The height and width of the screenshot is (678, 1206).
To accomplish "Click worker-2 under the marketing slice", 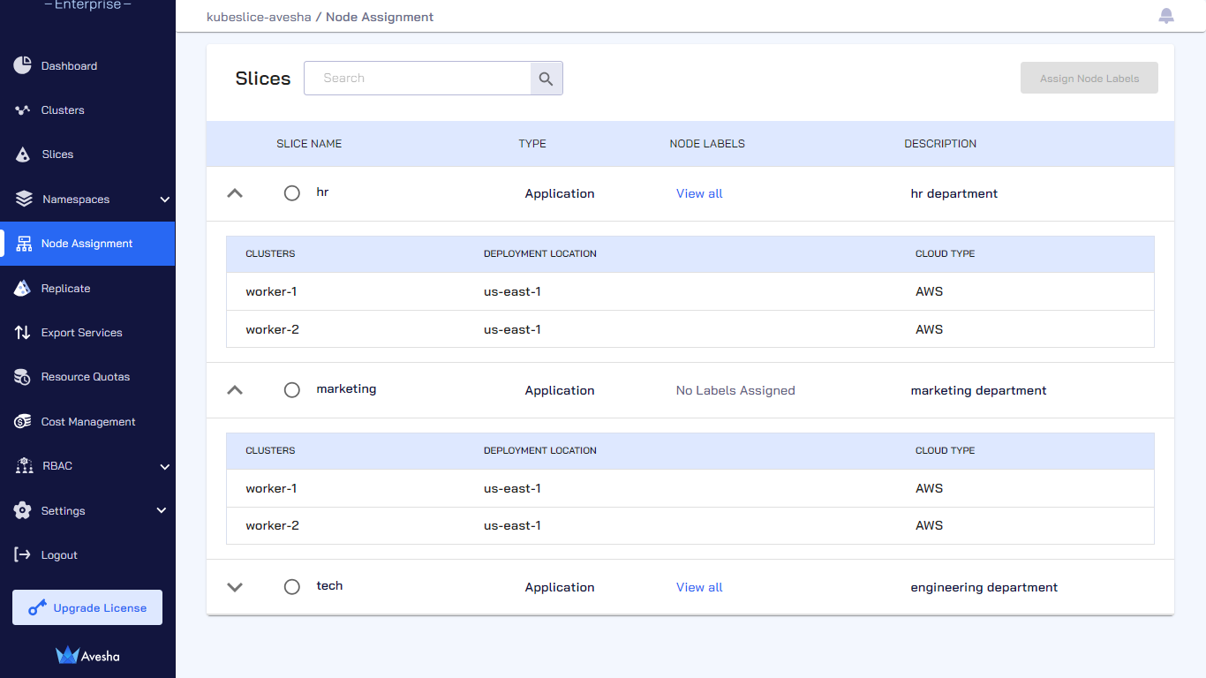I will click(x=272, y=525).
